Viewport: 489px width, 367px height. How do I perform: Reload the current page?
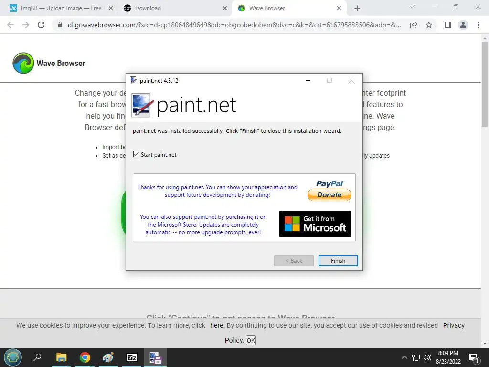coord(41,25)
